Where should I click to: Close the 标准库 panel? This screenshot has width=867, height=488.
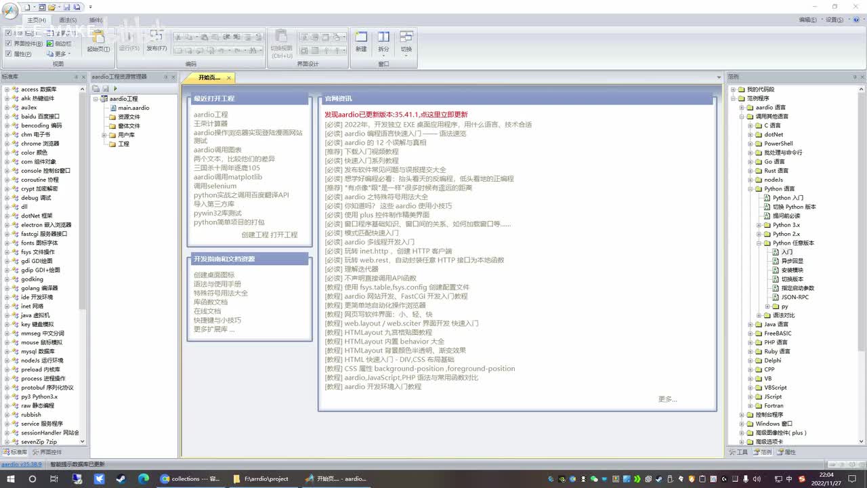click(84, 77)
